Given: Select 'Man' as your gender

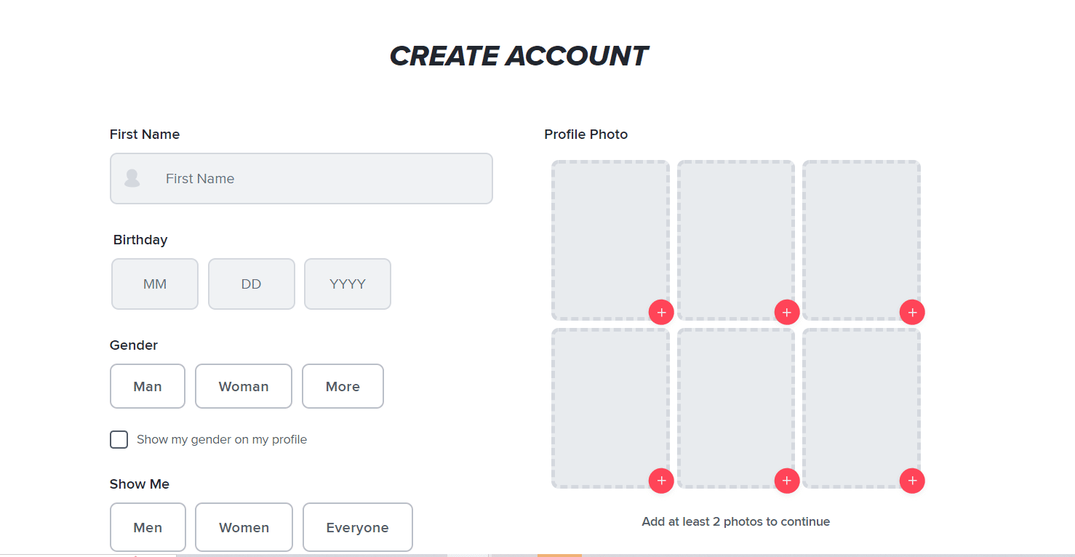Looking at the screenshot, I should pyautogui.click(x=147, y=386).
